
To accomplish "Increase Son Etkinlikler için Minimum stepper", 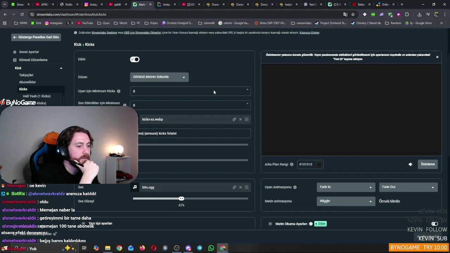I will pos(247,104).
